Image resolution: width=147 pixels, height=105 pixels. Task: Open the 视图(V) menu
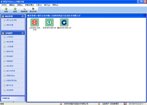click(20, 5)
